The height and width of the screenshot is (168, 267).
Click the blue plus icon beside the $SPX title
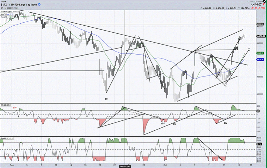pyautogui.click(x=39, y=5)
